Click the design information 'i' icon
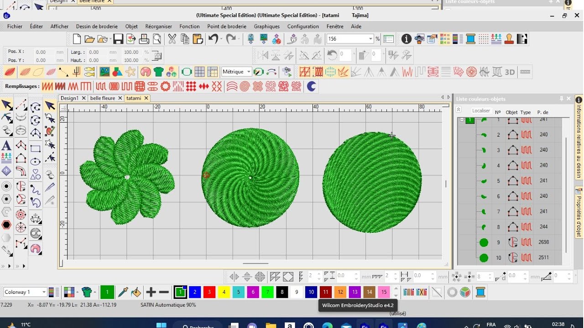The image size is (584, 328). (406, 39)
